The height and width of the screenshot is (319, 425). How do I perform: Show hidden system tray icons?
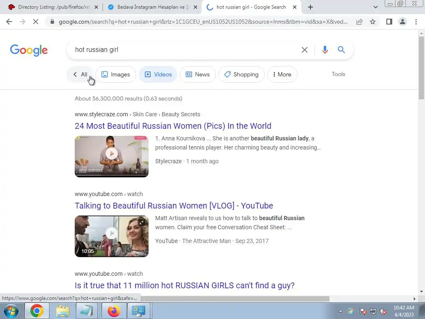[340, 311]
